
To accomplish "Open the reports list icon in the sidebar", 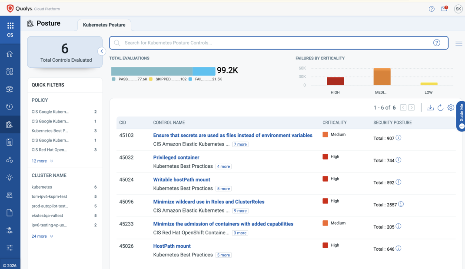I will [x=10, y=142].
